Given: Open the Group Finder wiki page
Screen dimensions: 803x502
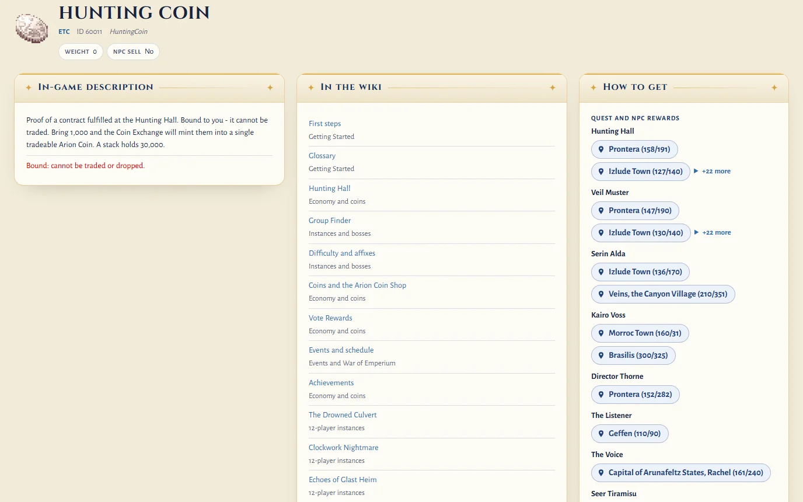Looking at the screenshot, I should 330,221.
